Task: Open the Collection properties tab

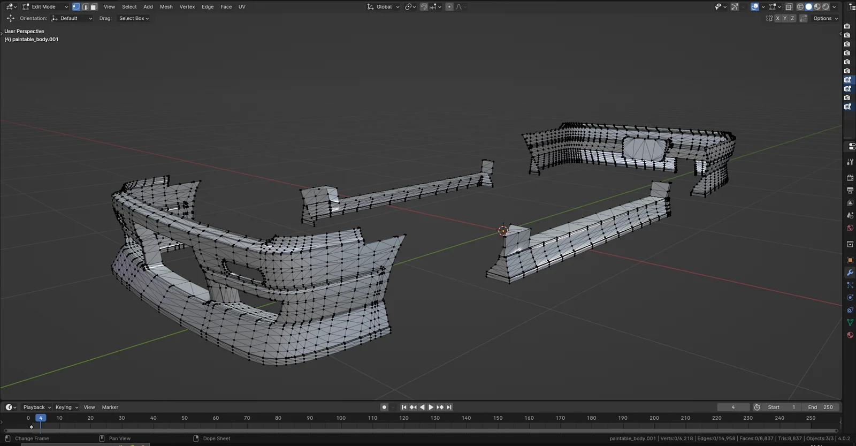Action: [850, 244]
